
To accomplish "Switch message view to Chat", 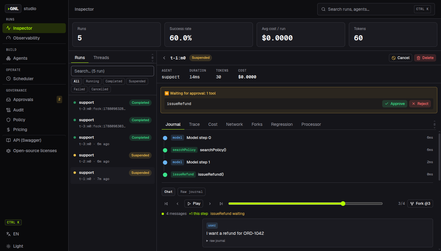I will point(168,192).
